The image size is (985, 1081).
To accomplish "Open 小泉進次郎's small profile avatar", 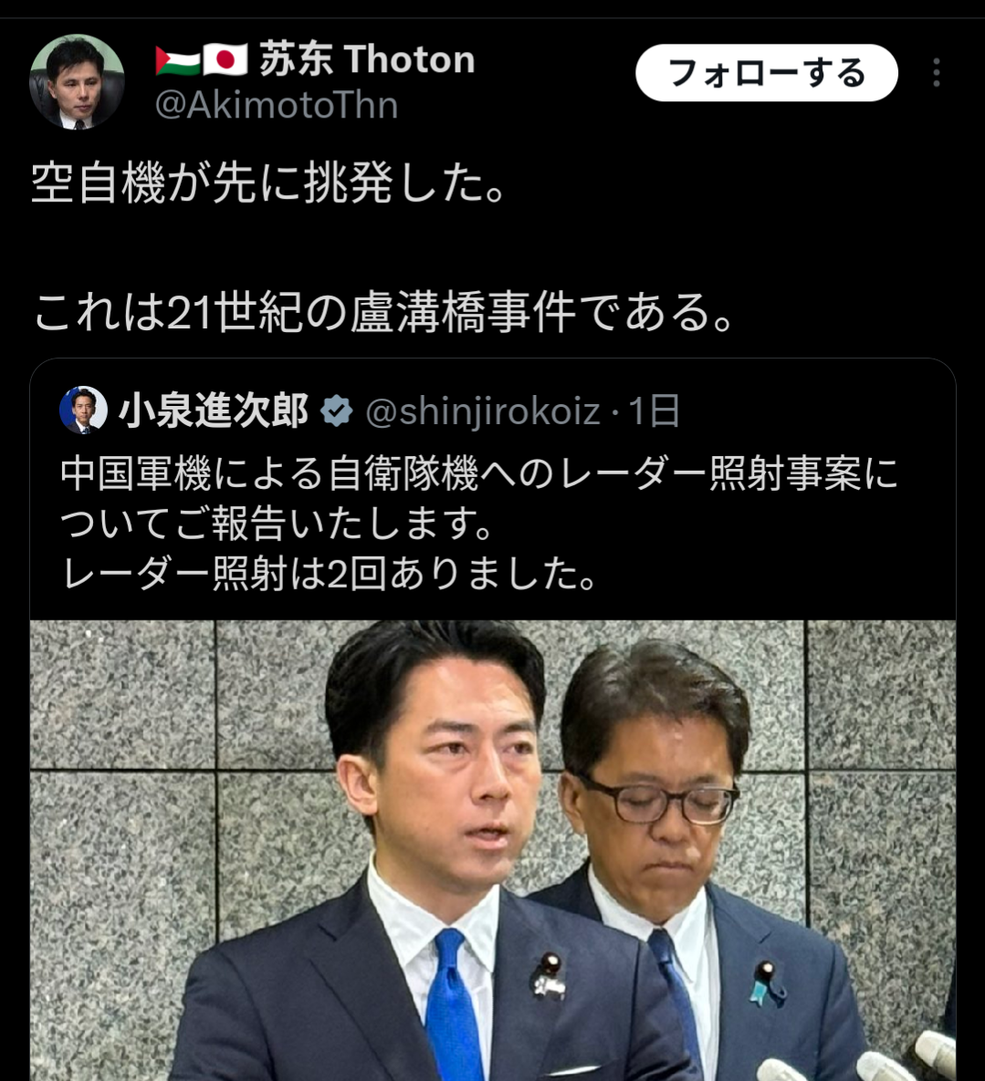I will [x=83, y=411].
